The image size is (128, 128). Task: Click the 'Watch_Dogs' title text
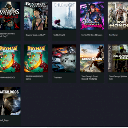[x=4, y=120]
